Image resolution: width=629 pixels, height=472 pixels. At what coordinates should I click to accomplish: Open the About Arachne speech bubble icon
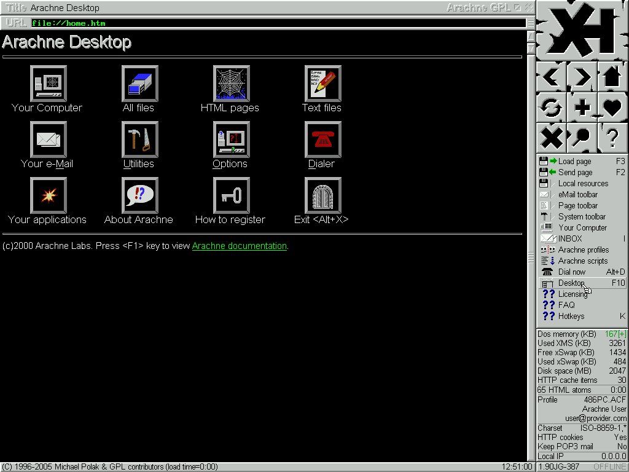[139, 195]
